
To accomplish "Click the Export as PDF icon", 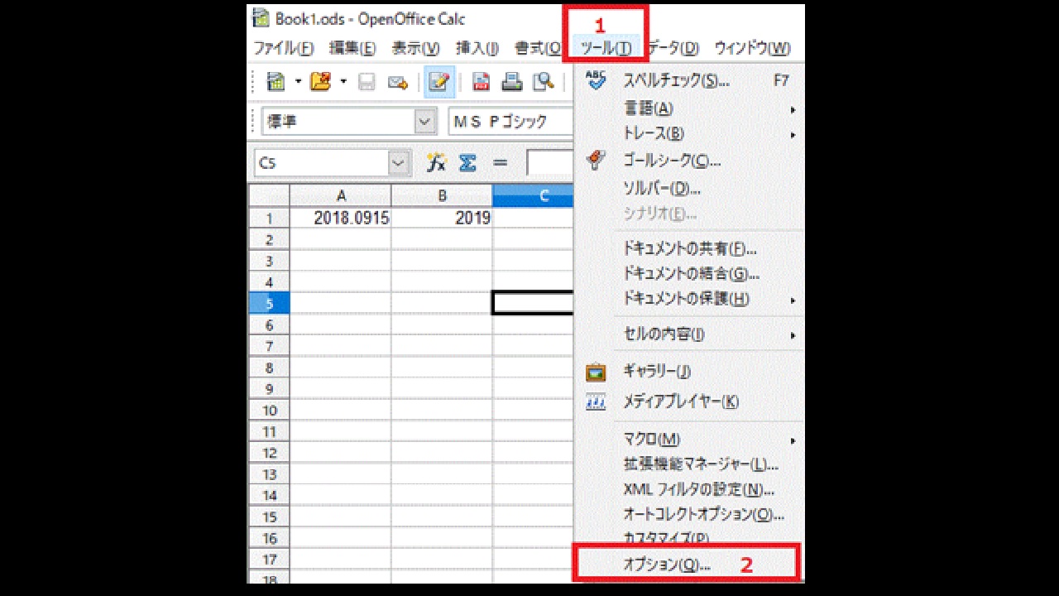I will click(x=481, y=82).
